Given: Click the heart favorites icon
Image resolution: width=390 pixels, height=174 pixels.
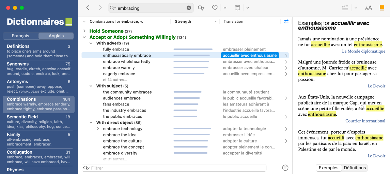Looking at the screenshot, I should point(215,8).
